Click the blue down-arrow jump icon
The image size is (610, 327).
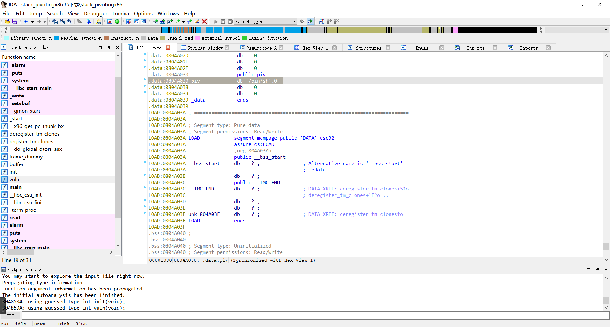click(89, 22)
